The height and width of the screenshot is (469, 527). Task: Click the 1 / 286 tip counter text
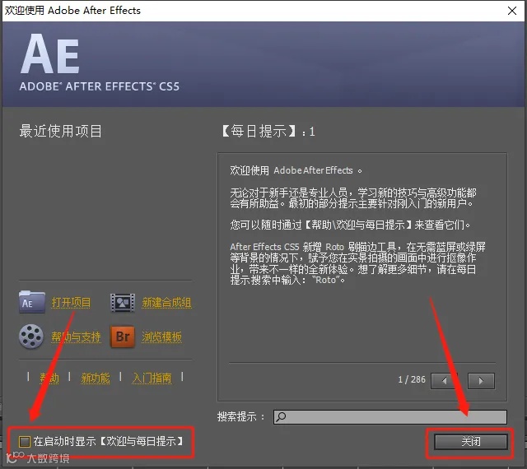[412, 379]
